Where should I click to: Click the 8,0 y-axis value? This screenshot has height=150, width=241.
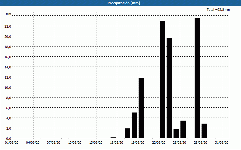(8, 98)
